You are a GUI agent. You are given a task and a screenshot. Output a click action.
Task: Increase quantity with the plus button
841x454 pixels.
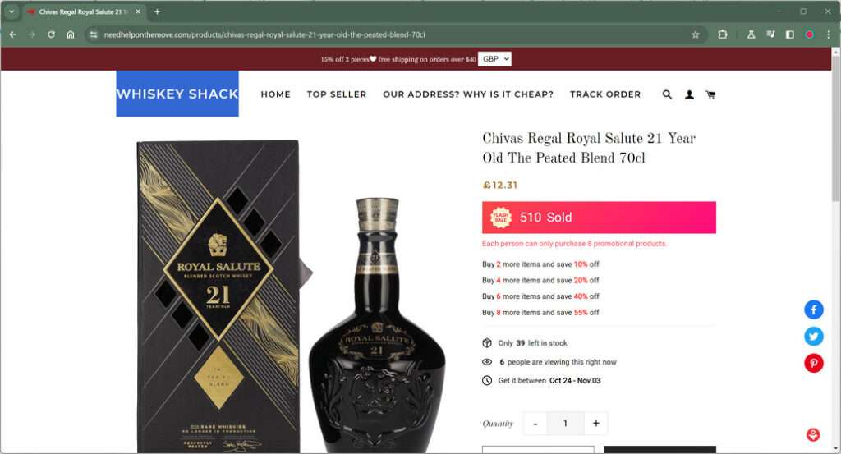(595, 424)
